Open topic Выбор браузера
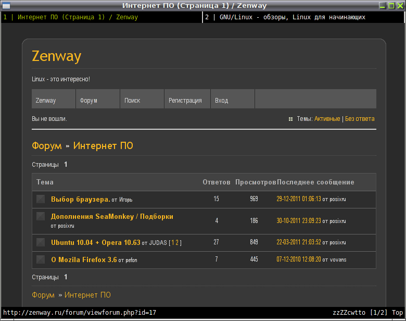This screenshot has height=321, width=406. [81, 199]
